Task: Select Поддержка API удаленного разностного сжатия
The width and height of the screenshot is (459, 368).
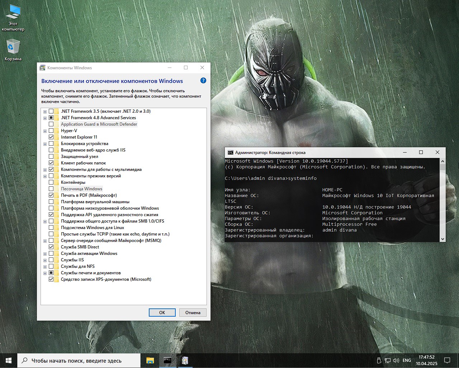Action: point(109,215)
